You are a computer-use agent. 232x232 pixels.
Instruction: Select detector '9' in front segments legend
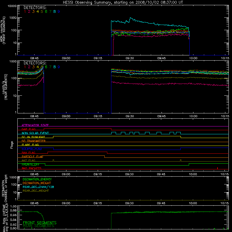click(59, 12)
